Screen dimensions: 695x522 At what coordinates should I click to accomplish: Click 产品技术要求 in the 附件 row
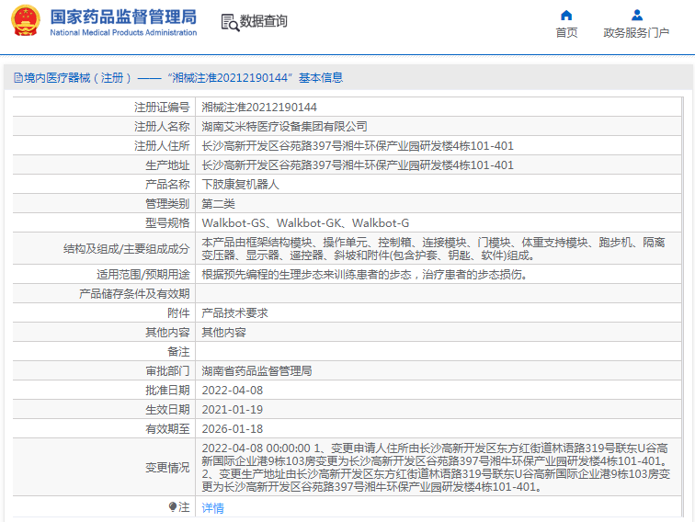235,313
